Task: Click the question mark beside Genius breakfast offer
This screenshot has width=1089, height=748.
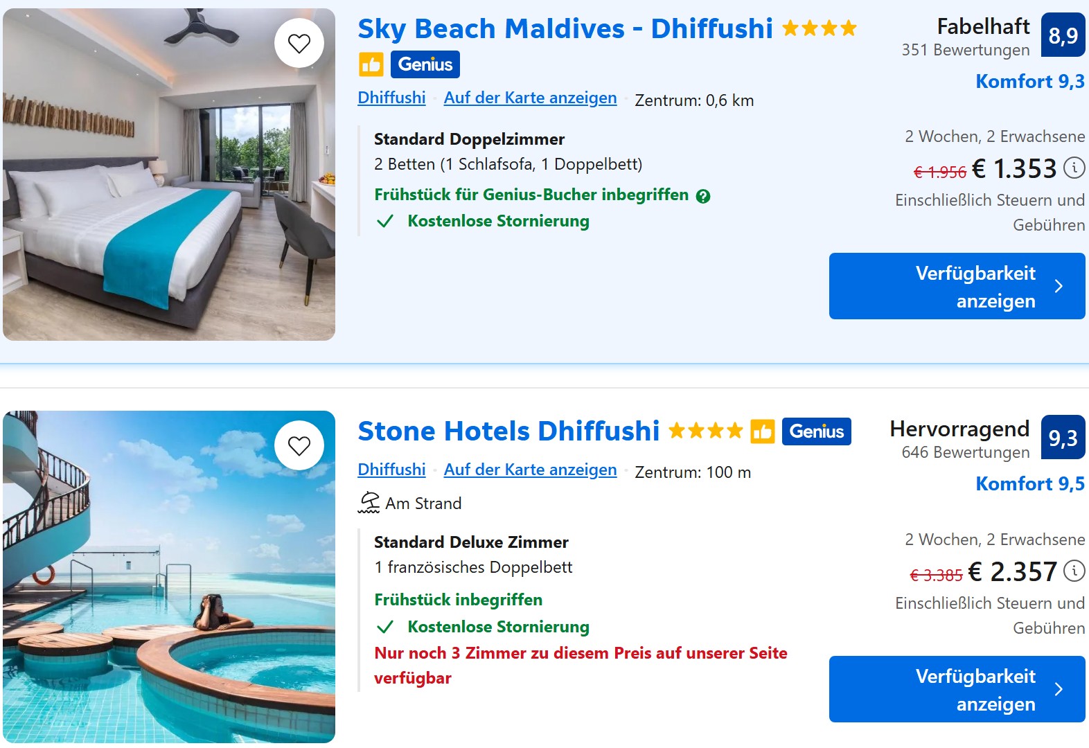Action: pyautogui.click(x=703, y=196)
